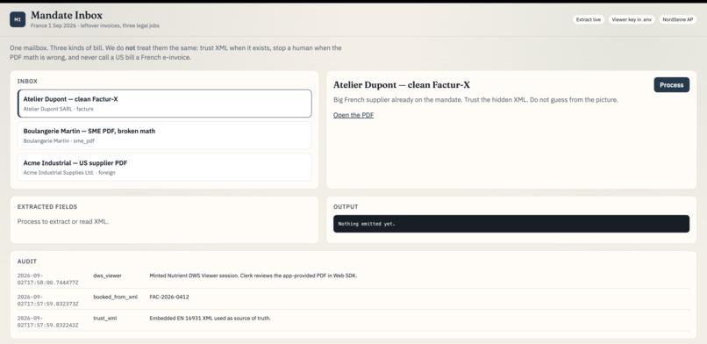
Task: Click 'Big French supplier already on the mandate' text
Action: coord(475,100)
